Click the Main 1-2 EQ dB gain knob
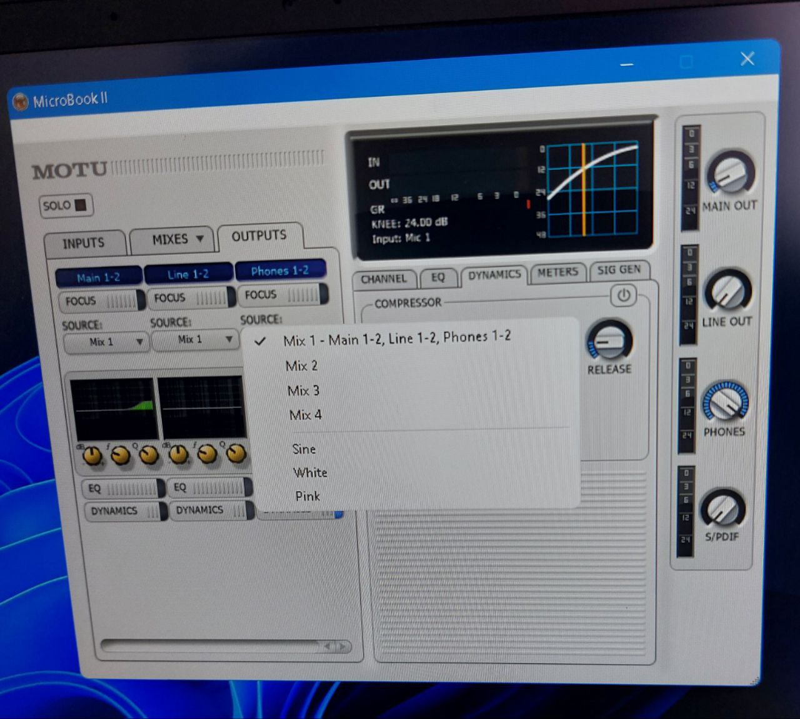 (x=92, y=455)
